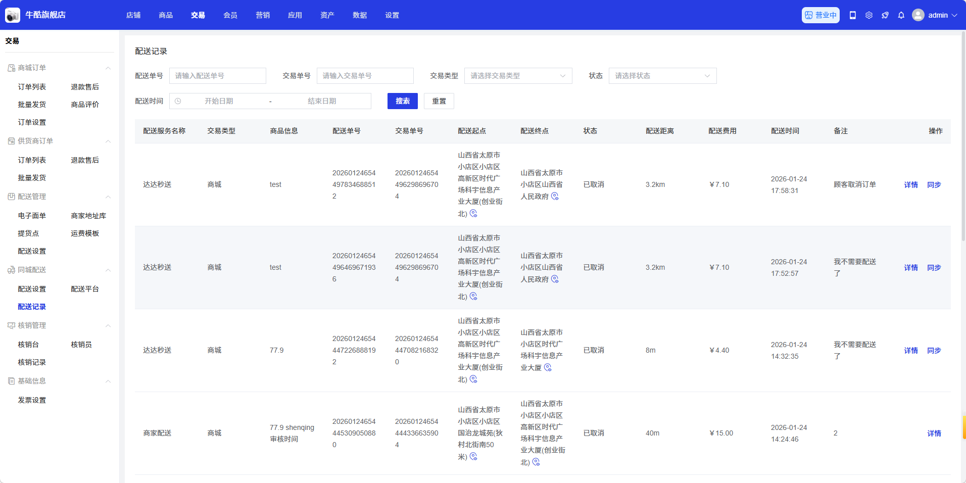Click the rocket icon in top bar
This screenshot has height=483, width=966.
pos(885,15)
